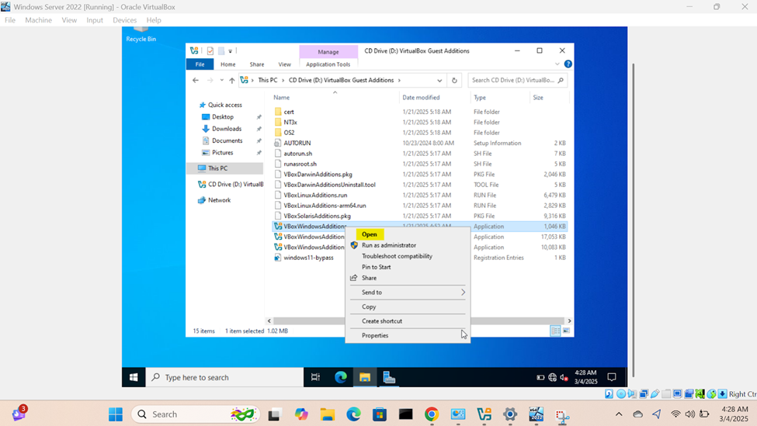This screenshot has width=757, height=426.
Task: Select VBoxLinuxAdditions.run file
Action: tap(315, 195)
